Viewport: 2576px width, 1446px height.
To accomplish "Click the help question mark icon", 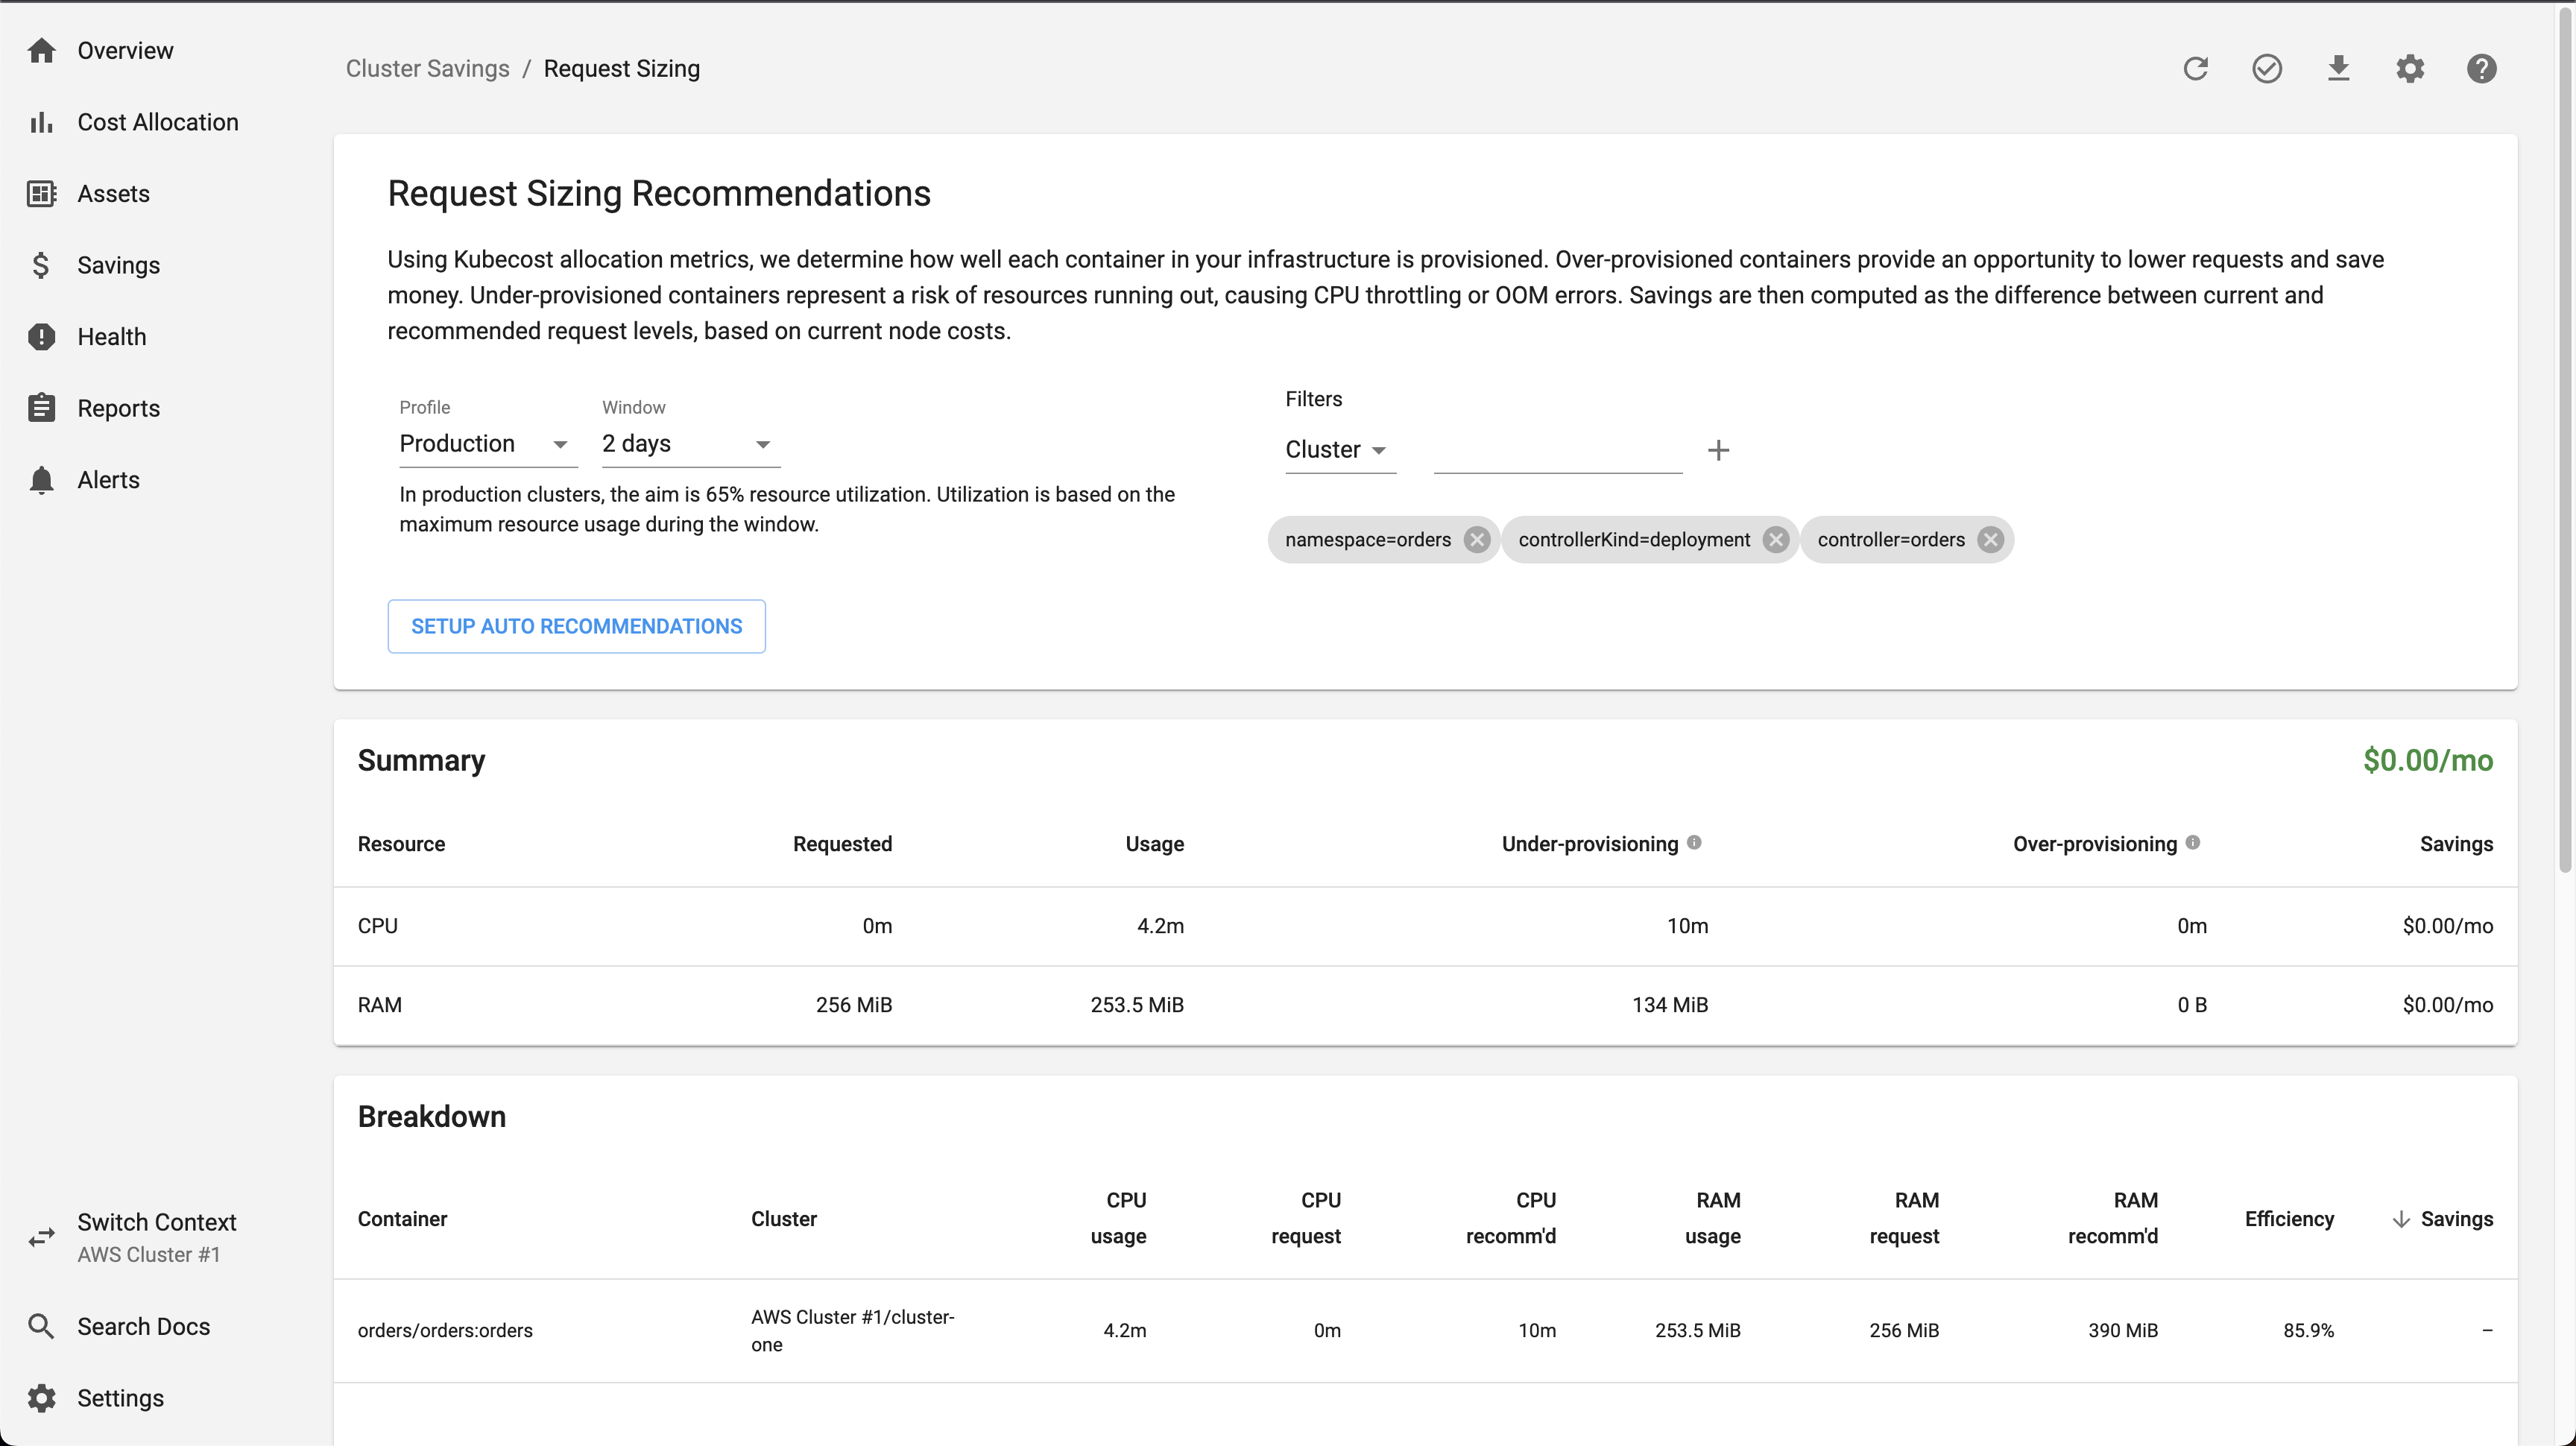I will coord(2481,69).
